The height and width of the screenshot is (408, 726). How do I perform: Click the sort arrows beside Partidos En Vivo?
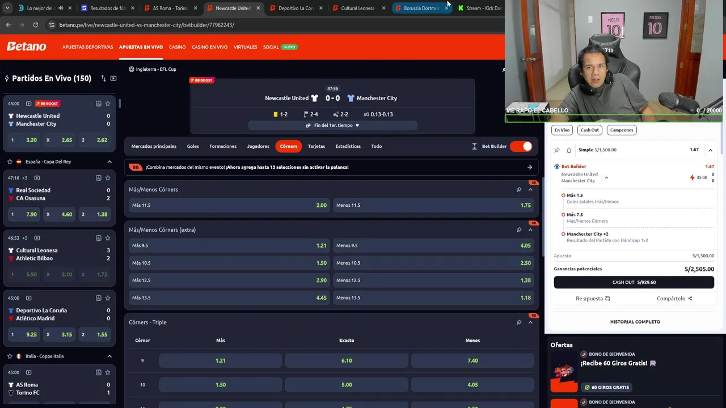[103, 78]
